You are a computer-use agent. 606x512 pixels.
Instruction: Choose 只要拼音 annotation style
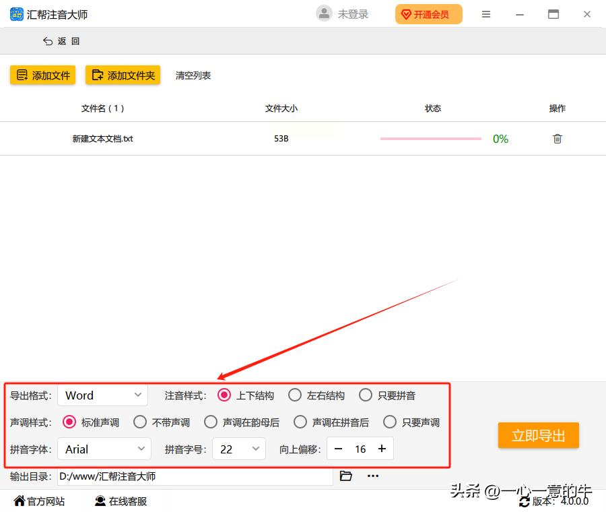coord(366,395)
